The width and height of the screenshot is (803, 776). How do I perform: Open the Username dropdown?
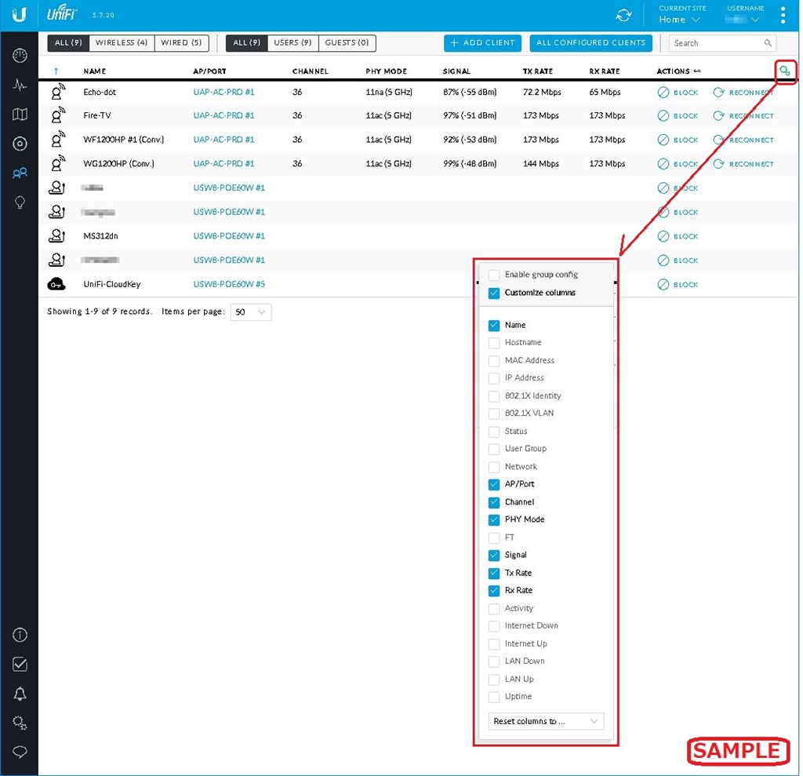pyautogui.click(x=743, y=20)
